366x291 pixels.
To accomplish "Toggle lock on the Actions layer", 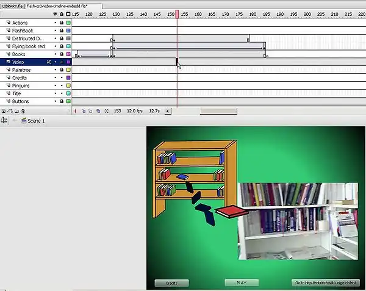I will point(62,23).
